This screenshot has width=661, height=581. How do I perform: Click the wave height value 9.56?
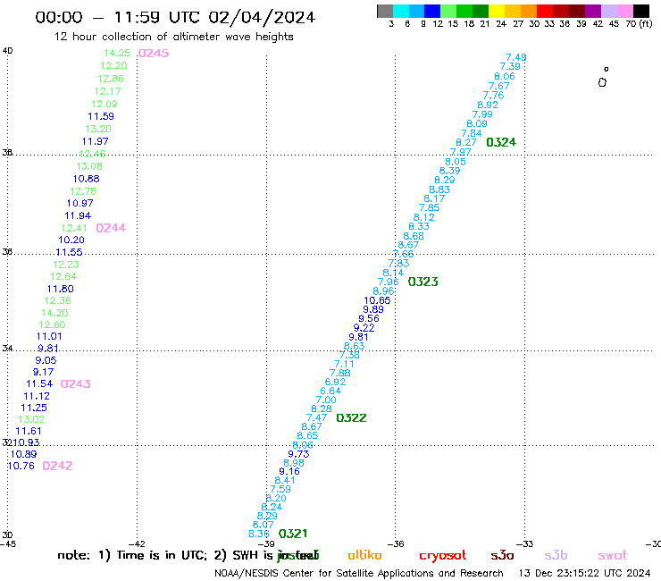[369, 319]
